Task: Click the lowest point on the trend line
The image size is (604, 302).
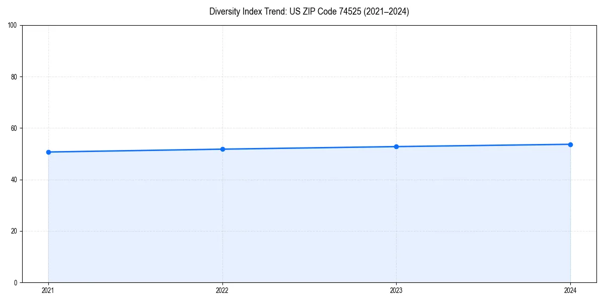Action: point(48,152)
